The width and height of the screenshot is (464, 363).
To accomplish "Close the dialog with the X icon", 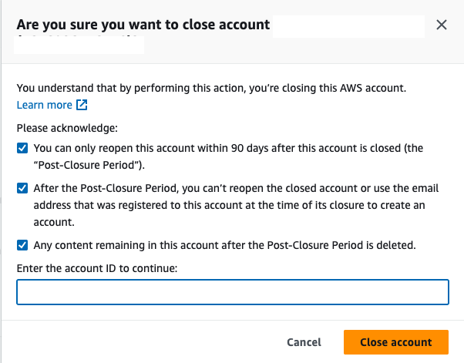I will 442,25.
